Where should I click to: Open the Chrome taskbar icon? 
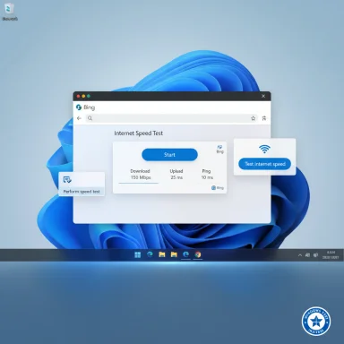198,254
